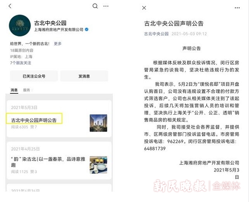Click the 发消息 button
Viewport: 249px width, 202px height.
[84, 76]
